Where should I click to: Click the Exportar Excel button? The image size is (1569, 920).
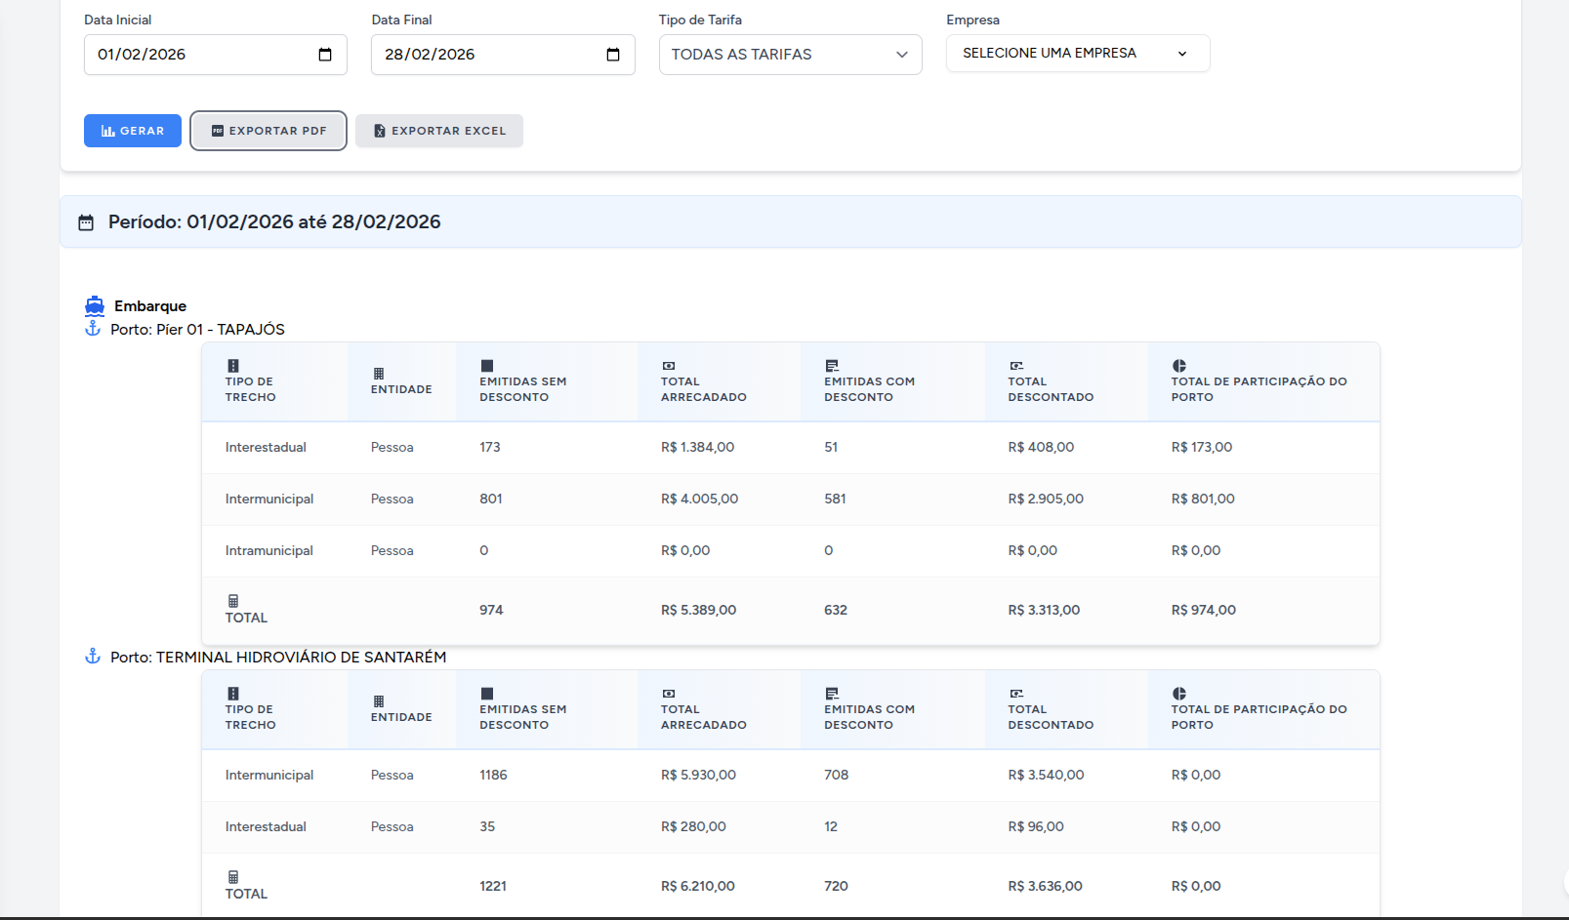(x=439, y=131)
